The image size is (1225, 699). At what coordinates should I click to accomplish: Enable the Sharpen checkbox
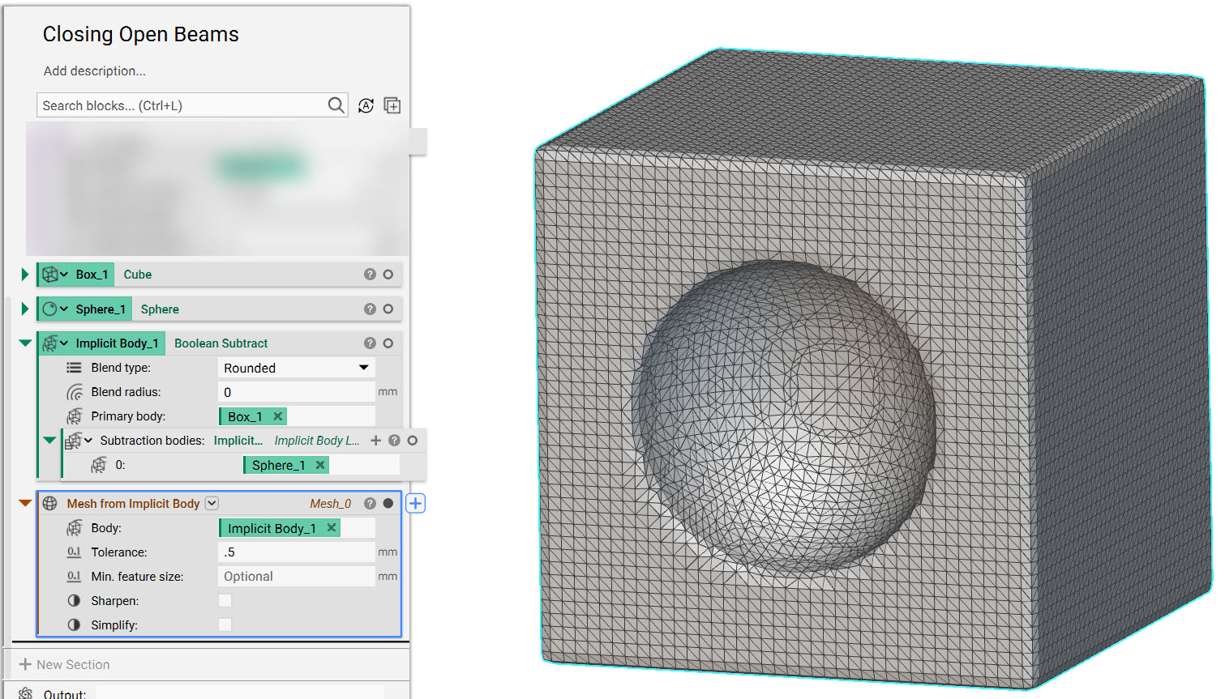225,601
